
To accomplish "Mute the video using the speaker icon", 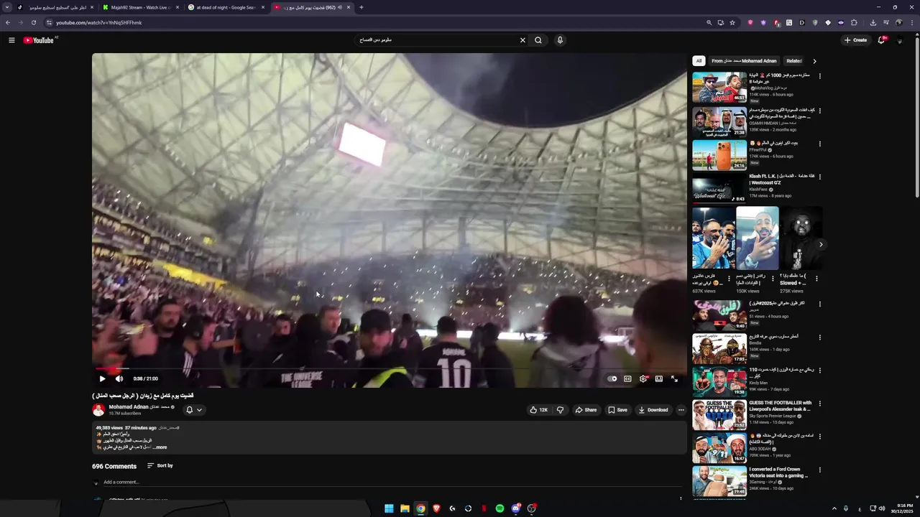I will click(x=119, y=378).
